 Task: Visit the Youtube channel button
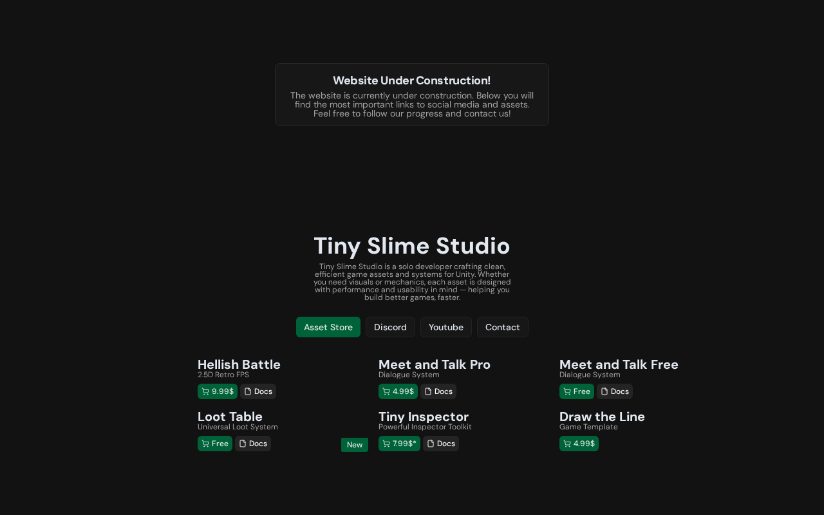click(446, 327)
